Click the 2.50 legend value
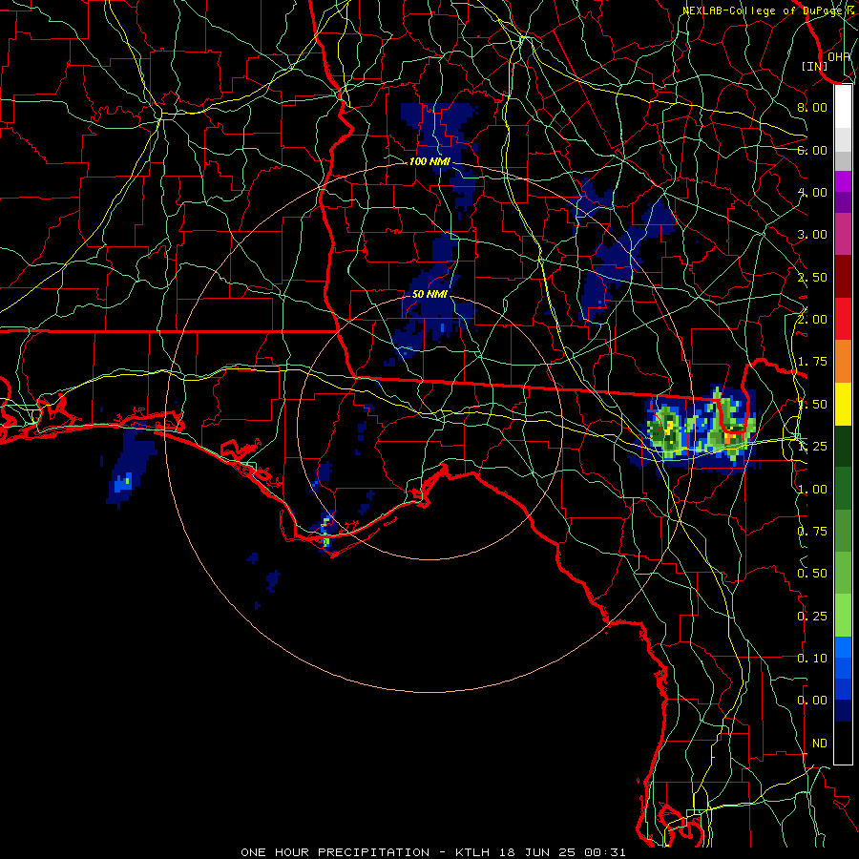Screen dimensions: 859x859 [x=812, y=277]
